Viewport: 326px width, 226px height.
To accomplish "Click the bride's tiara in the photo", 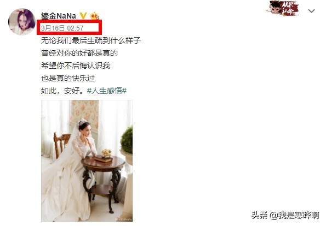I will click(82, 122).
